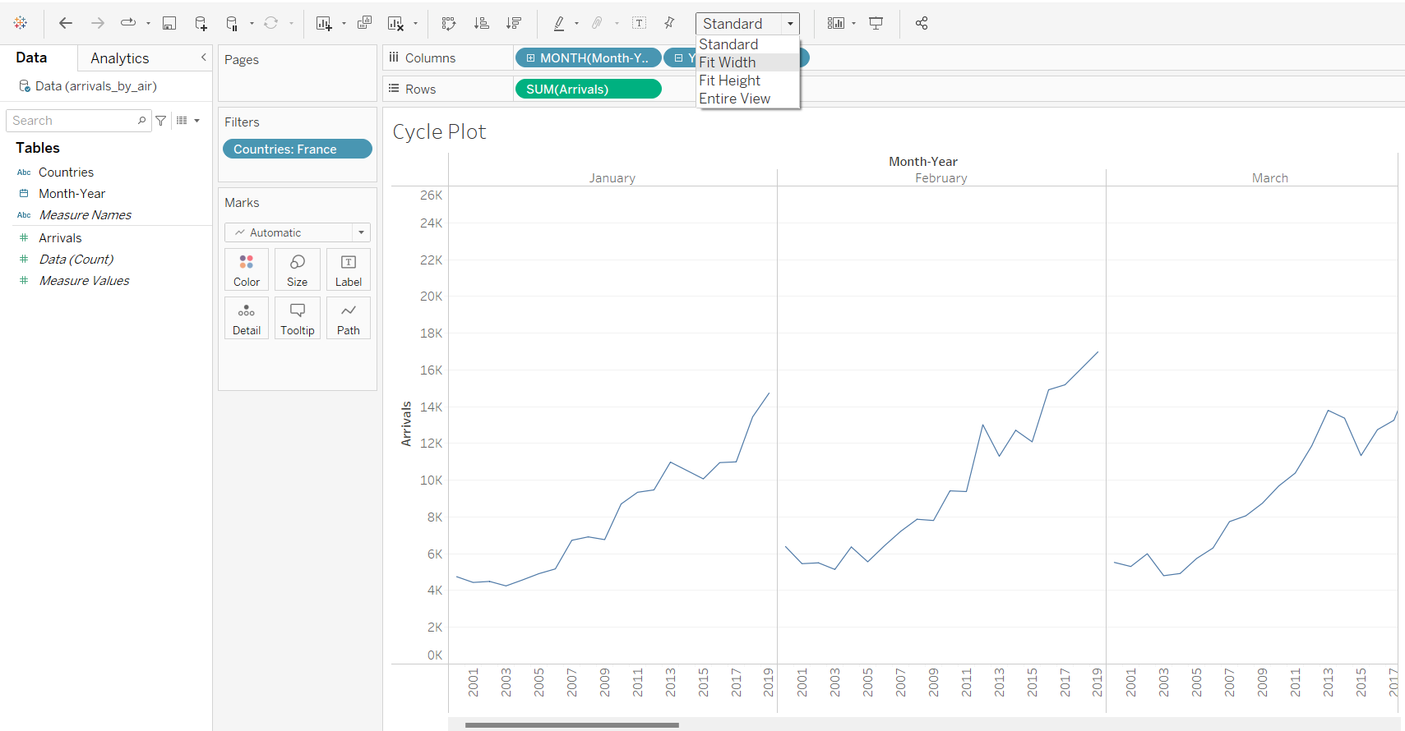Click the Undo back arrow
Viewport: 1405px width, 731px height.
tap(66, 23)
